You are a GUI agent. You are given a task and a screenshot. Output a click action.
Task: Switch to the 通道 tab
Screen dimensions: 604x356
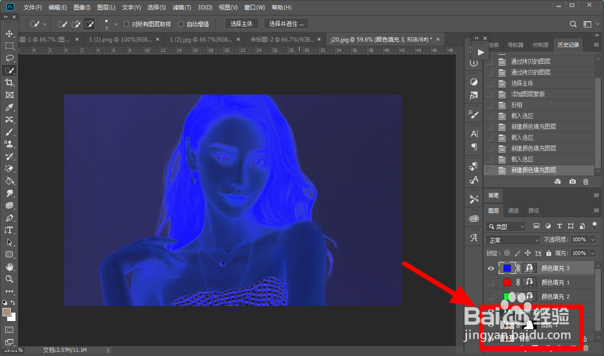(513, 211)
